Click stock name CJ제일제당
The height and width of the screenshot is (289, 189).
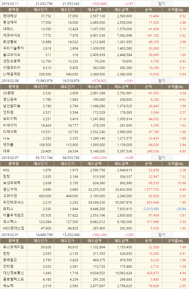(12, 74)
